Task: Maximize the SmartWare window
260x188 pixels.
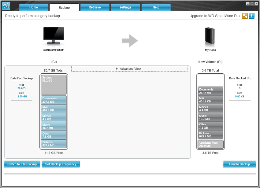Action: click(252, 4)
